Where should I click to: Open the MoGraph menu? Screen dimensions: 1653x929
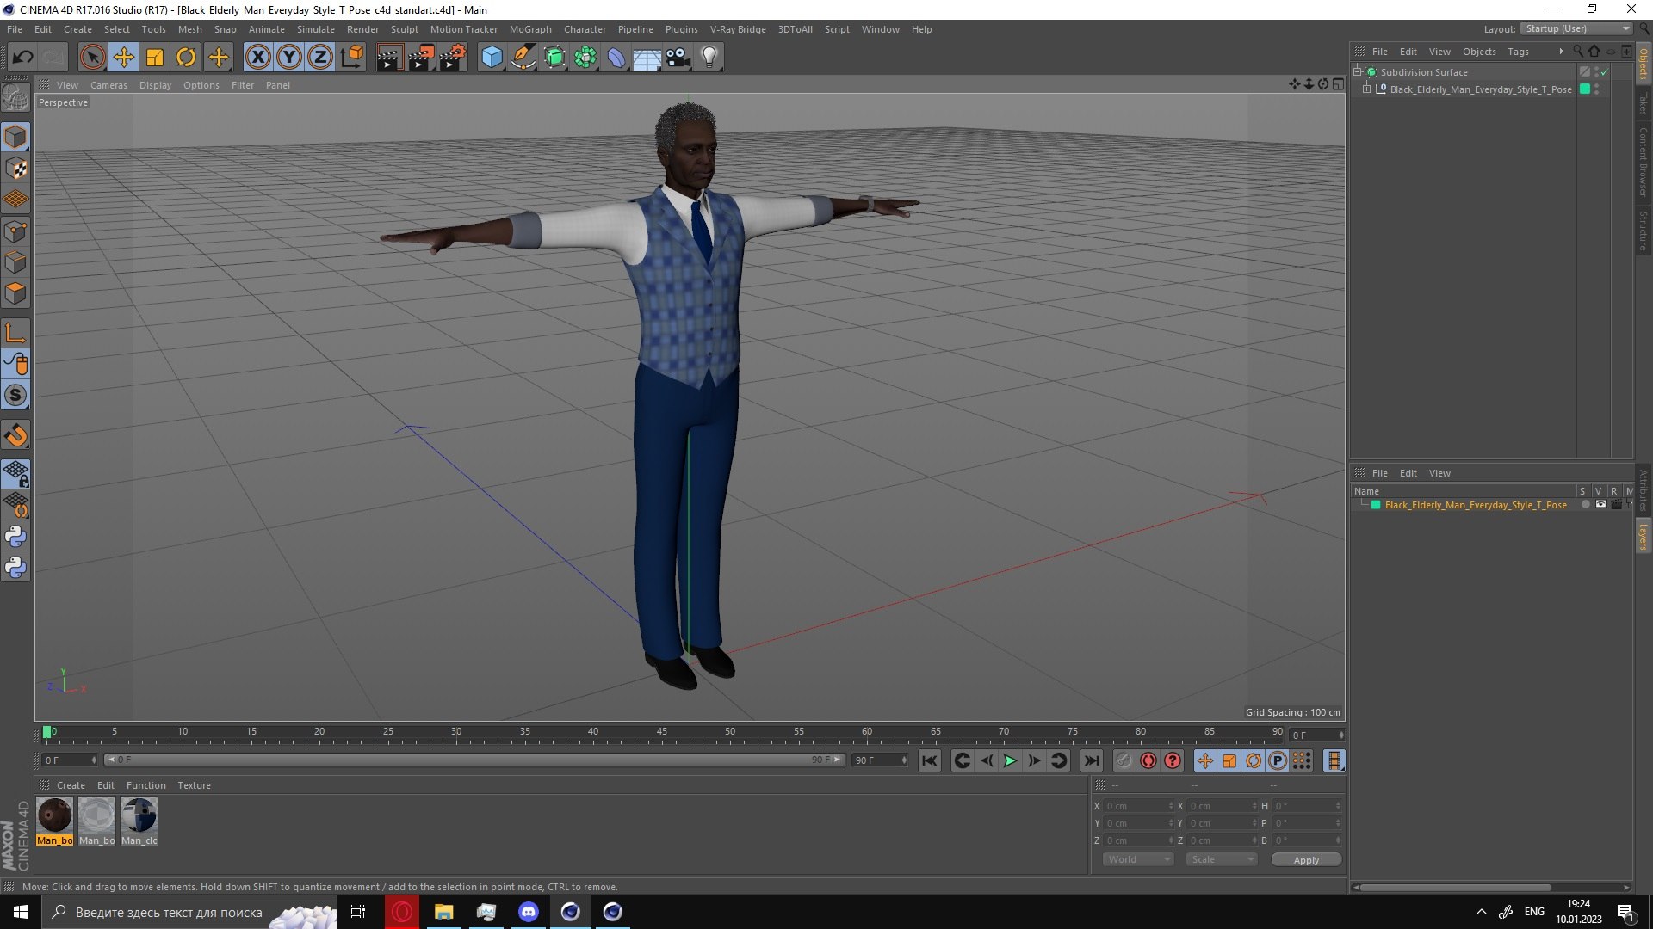click(530, 29)
